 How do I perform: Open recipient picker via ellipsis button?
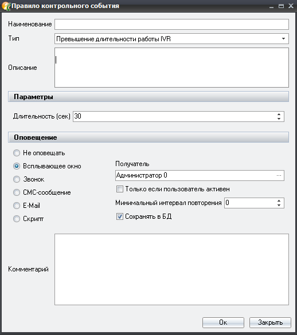[x=279, y=175]
